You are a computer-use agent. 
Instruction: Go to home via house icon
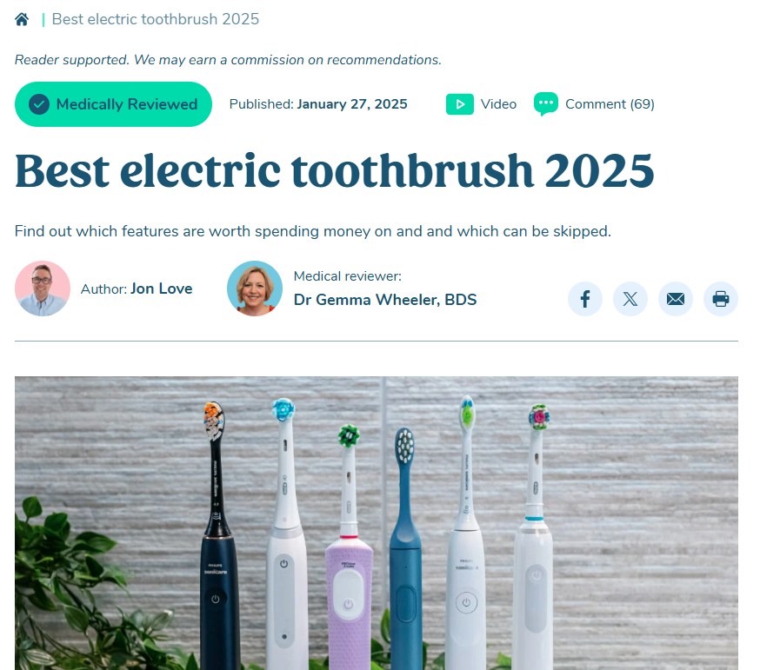click(x=22, y=19)
